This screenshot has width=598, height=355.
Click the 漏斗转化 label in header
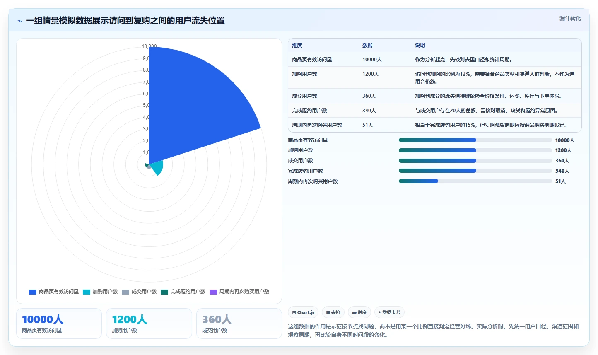[x=570, y=18]
